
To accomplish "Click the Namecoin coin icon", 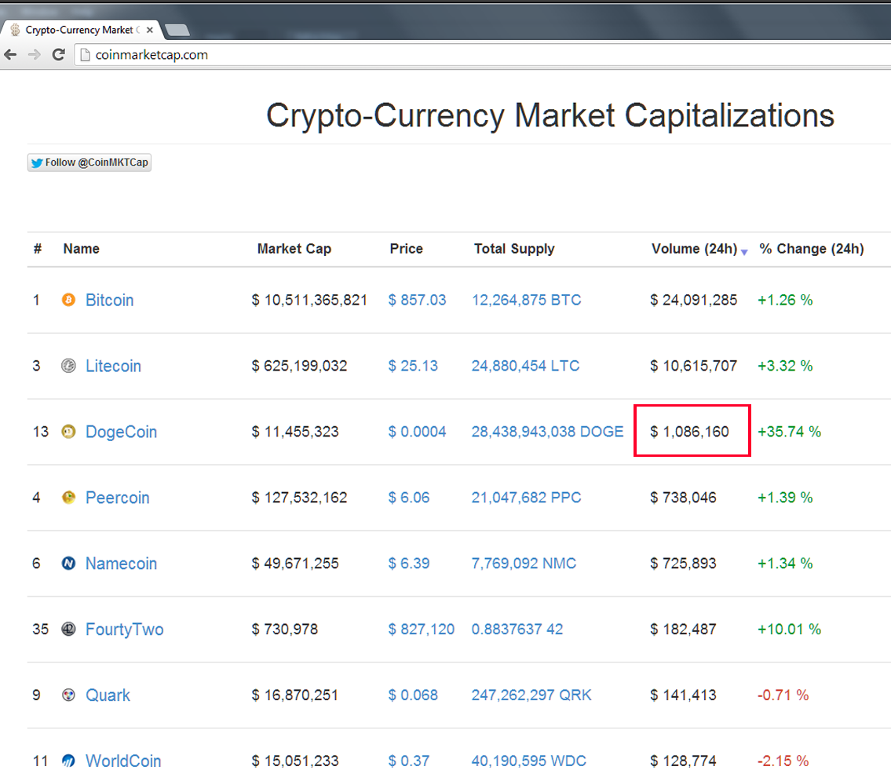I will point(68,563).
